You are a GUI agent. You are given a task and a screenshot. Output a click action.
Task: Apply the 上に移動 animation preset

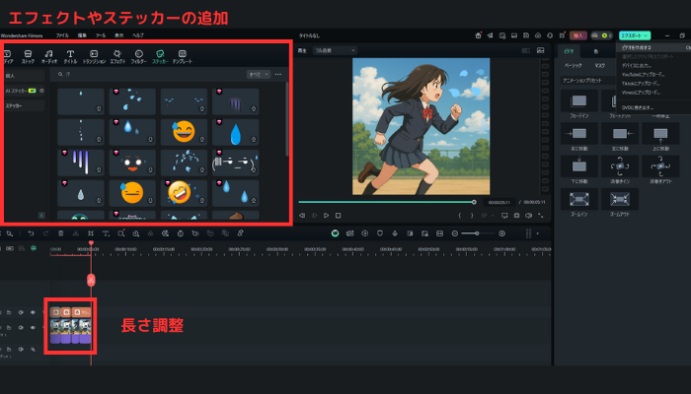pyautogui.click(x=660, y=137)
